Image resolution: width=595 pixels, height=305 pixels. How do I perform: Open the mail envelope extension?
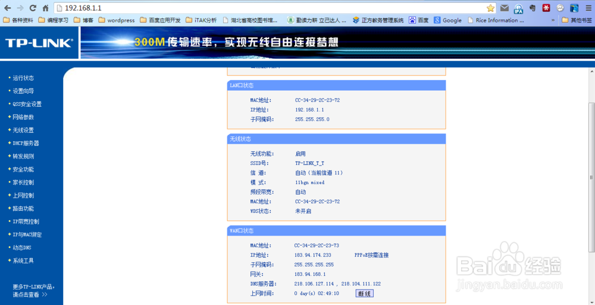click(x=505, y=8)
